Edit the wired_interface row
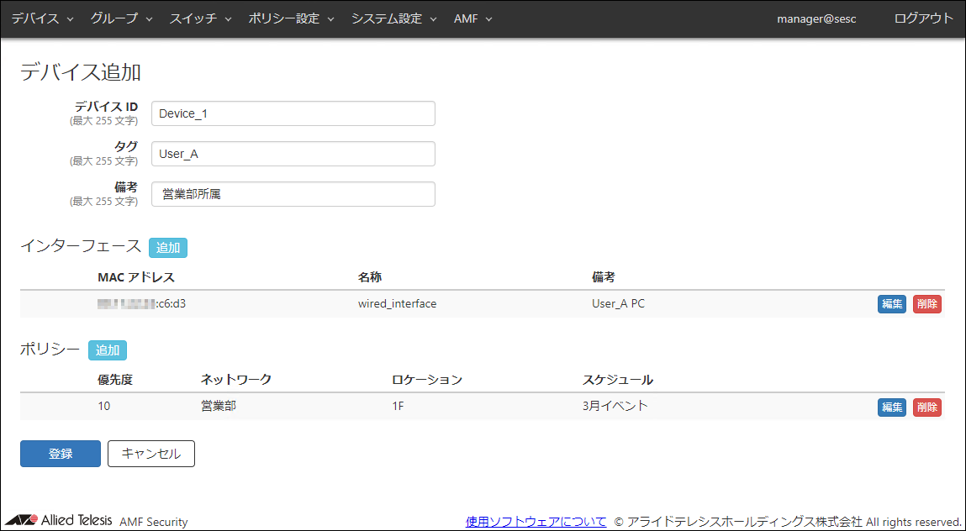The image size is (966, 531). 891,304
